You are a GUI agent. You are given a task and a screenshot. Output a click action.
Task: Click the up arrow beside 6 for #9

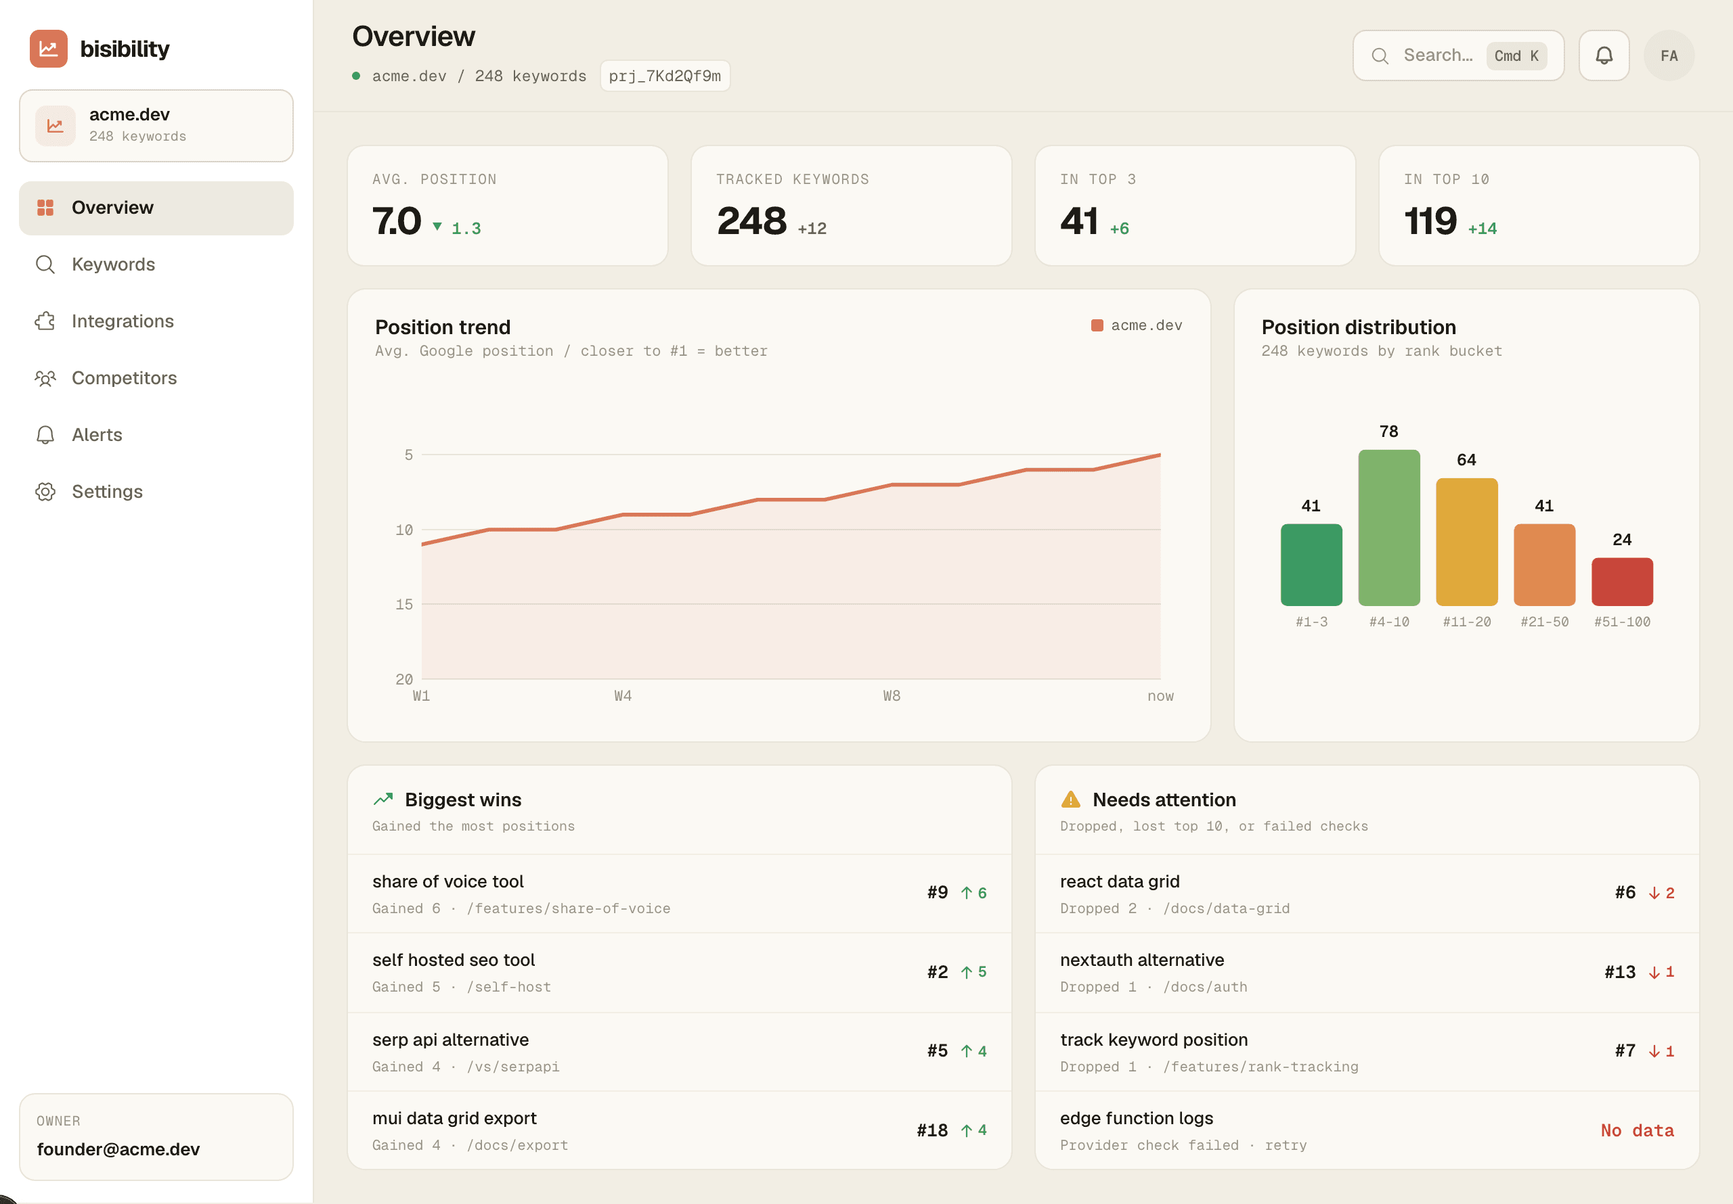pos(966,894)
